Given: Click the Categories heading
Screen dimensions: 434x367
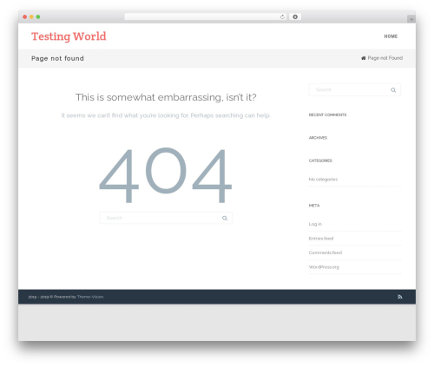Looking at the screenshot, I should [320, 161].
